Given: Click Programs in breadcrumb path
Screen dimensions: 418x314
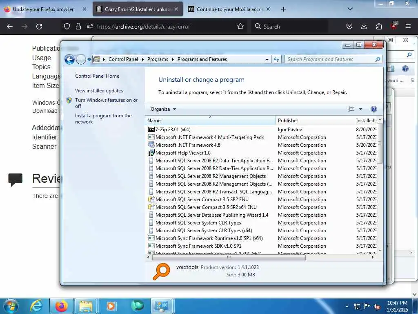Looking at the screenshot, I should (x=158, y=59).
